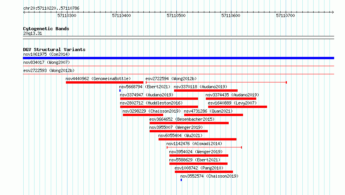This screenshot has height=195, width=345.
Task: Select the nsv3954024 red variant bar
Action: pos(199,156)
